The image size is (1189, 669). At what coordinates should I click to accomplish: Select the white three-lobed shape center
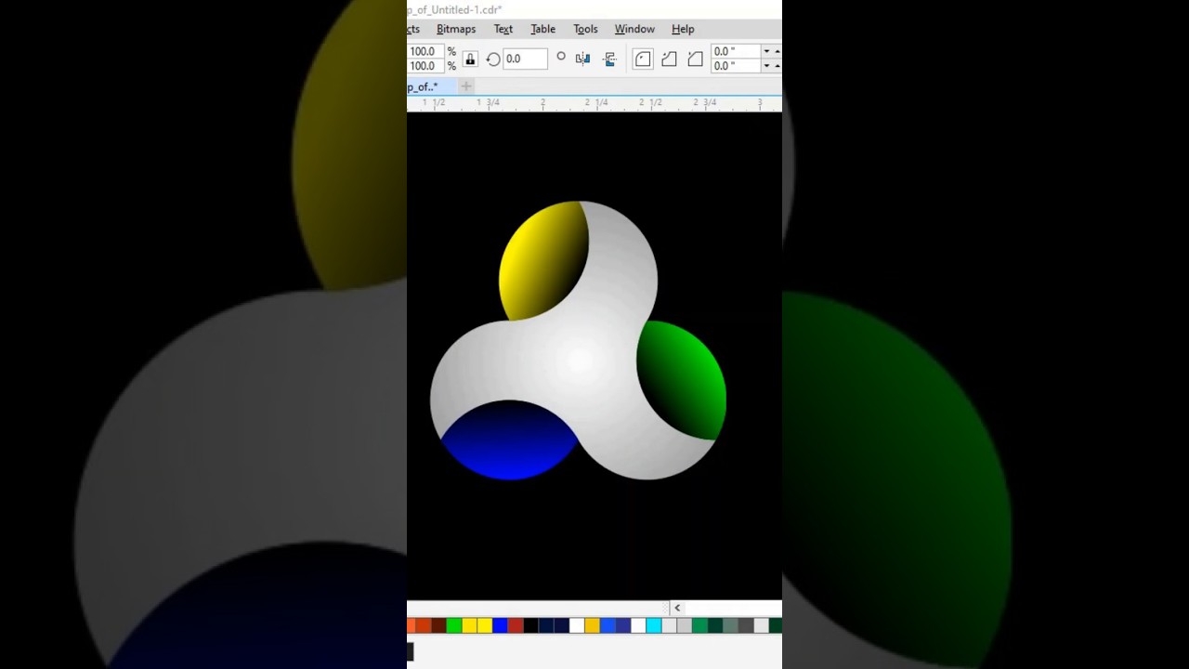[x=581, y=361]
